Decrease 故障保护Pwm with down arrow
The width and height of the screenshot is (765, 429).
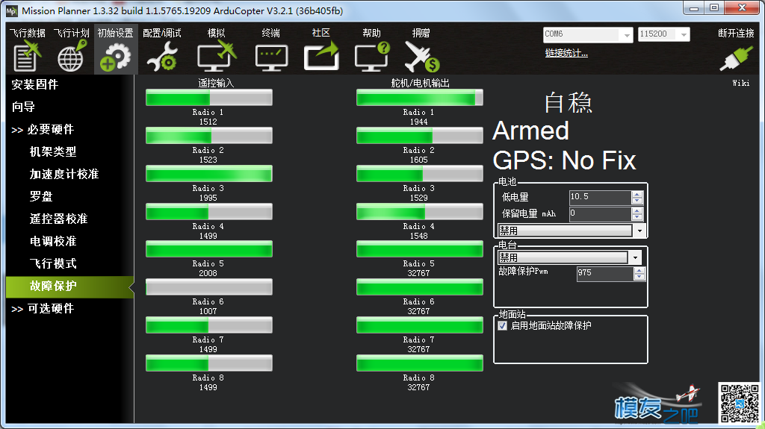click(x=639, y=277)
